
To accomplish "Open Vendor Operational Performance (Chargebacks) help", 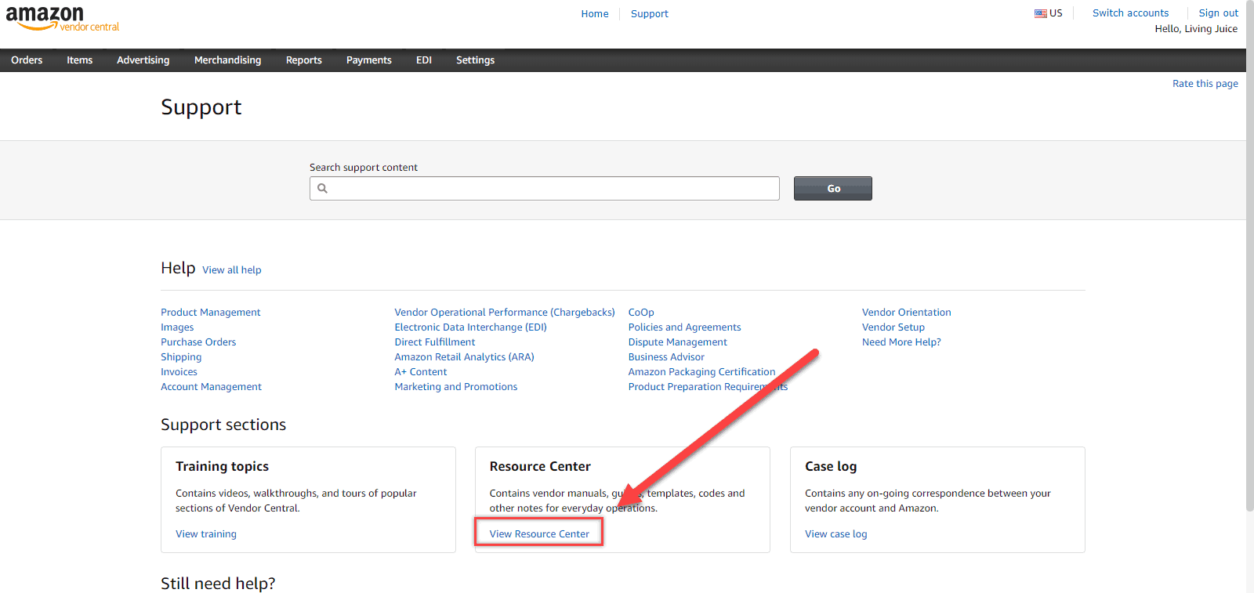I will pos(504,312).
